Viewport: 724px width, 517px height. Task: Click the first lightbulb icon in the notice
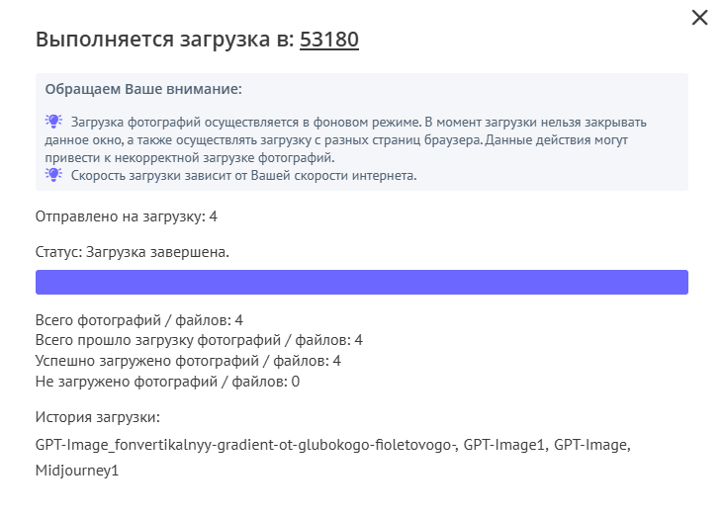[x=53, y=122]
